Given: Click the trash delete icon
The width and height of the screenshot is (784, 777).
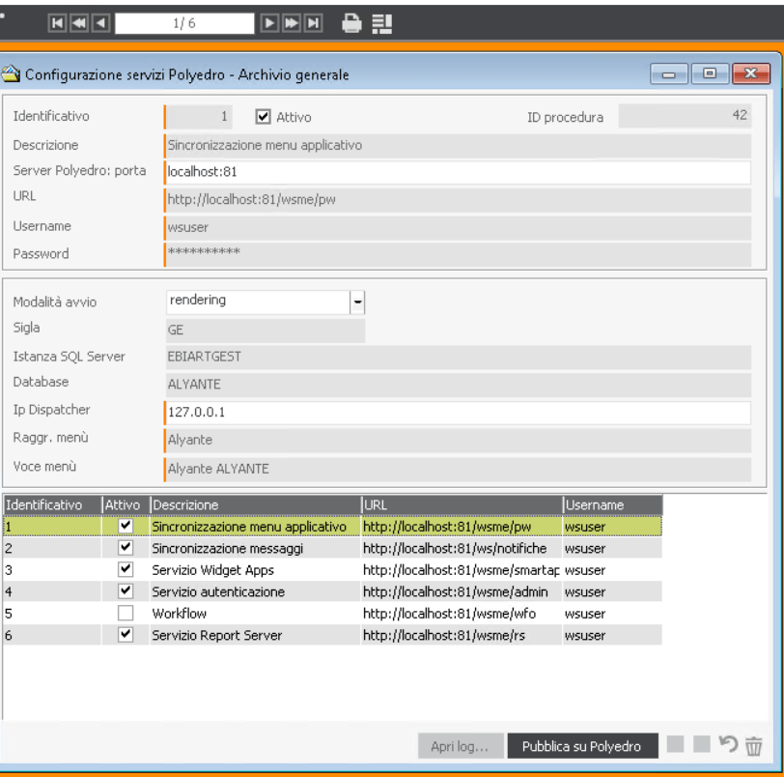Looking at the screenshot, I should (x=754, y=746).
